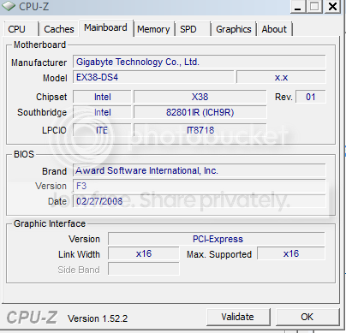Click the BIOS Brand field Award Software

[x=200, y=170]
